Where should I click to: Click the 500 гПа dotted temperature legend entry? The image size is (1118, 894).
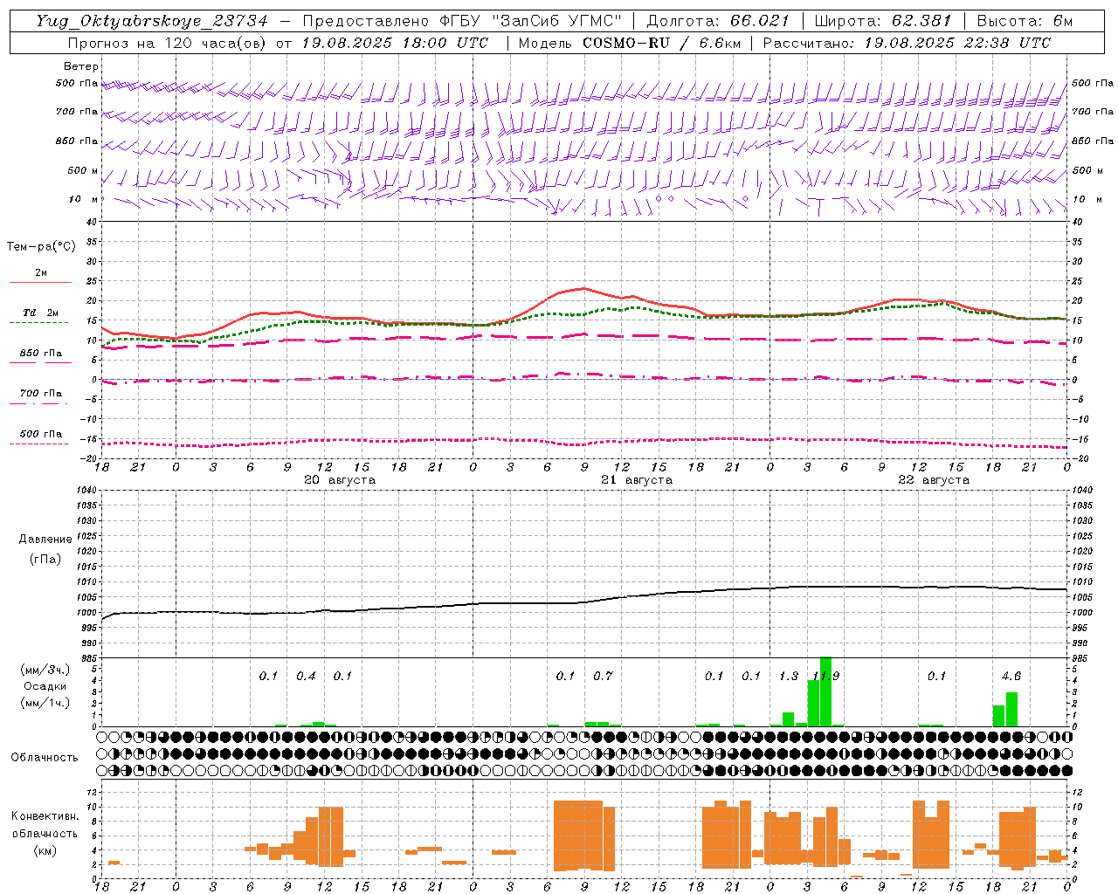click(41, 434)
